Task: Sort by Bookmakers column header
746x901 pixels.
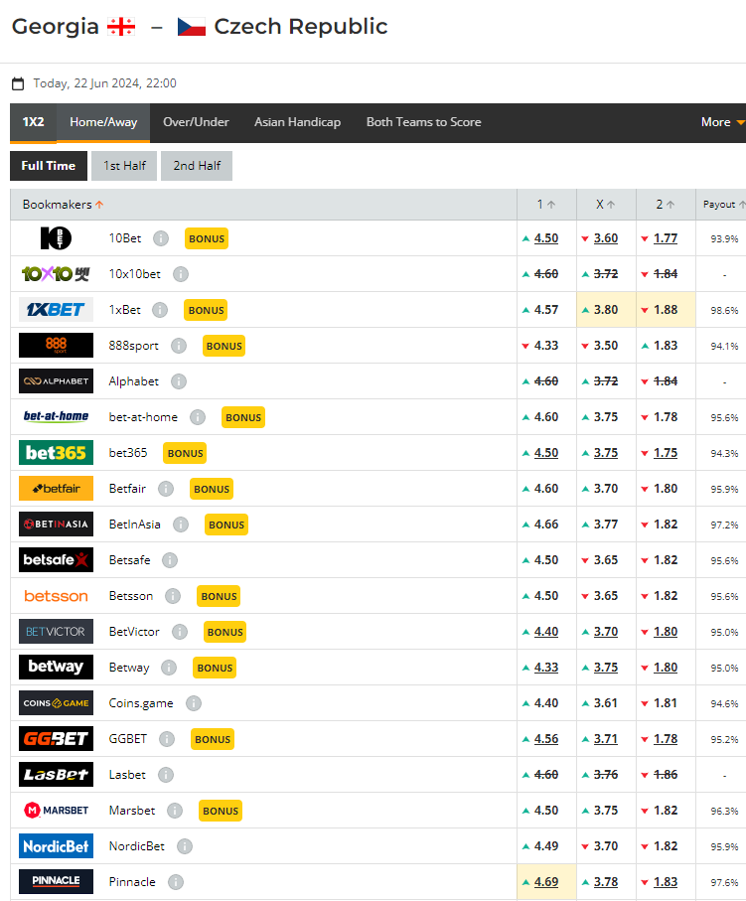Action: point(63,205)
